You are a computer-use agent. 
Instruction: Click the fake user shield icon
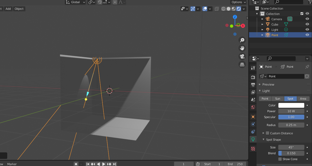[x=307, y=76]
